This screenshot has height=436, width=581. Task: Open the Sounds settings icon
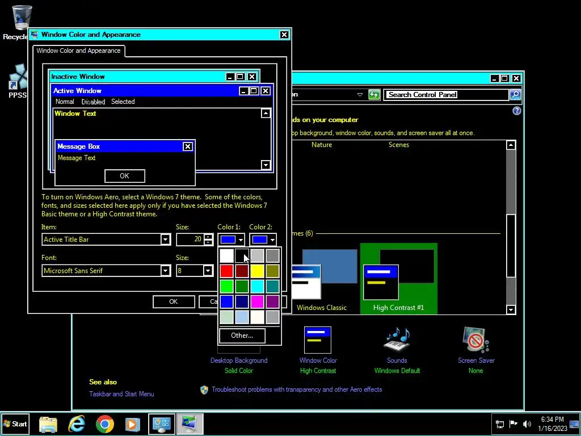(397, 339)
